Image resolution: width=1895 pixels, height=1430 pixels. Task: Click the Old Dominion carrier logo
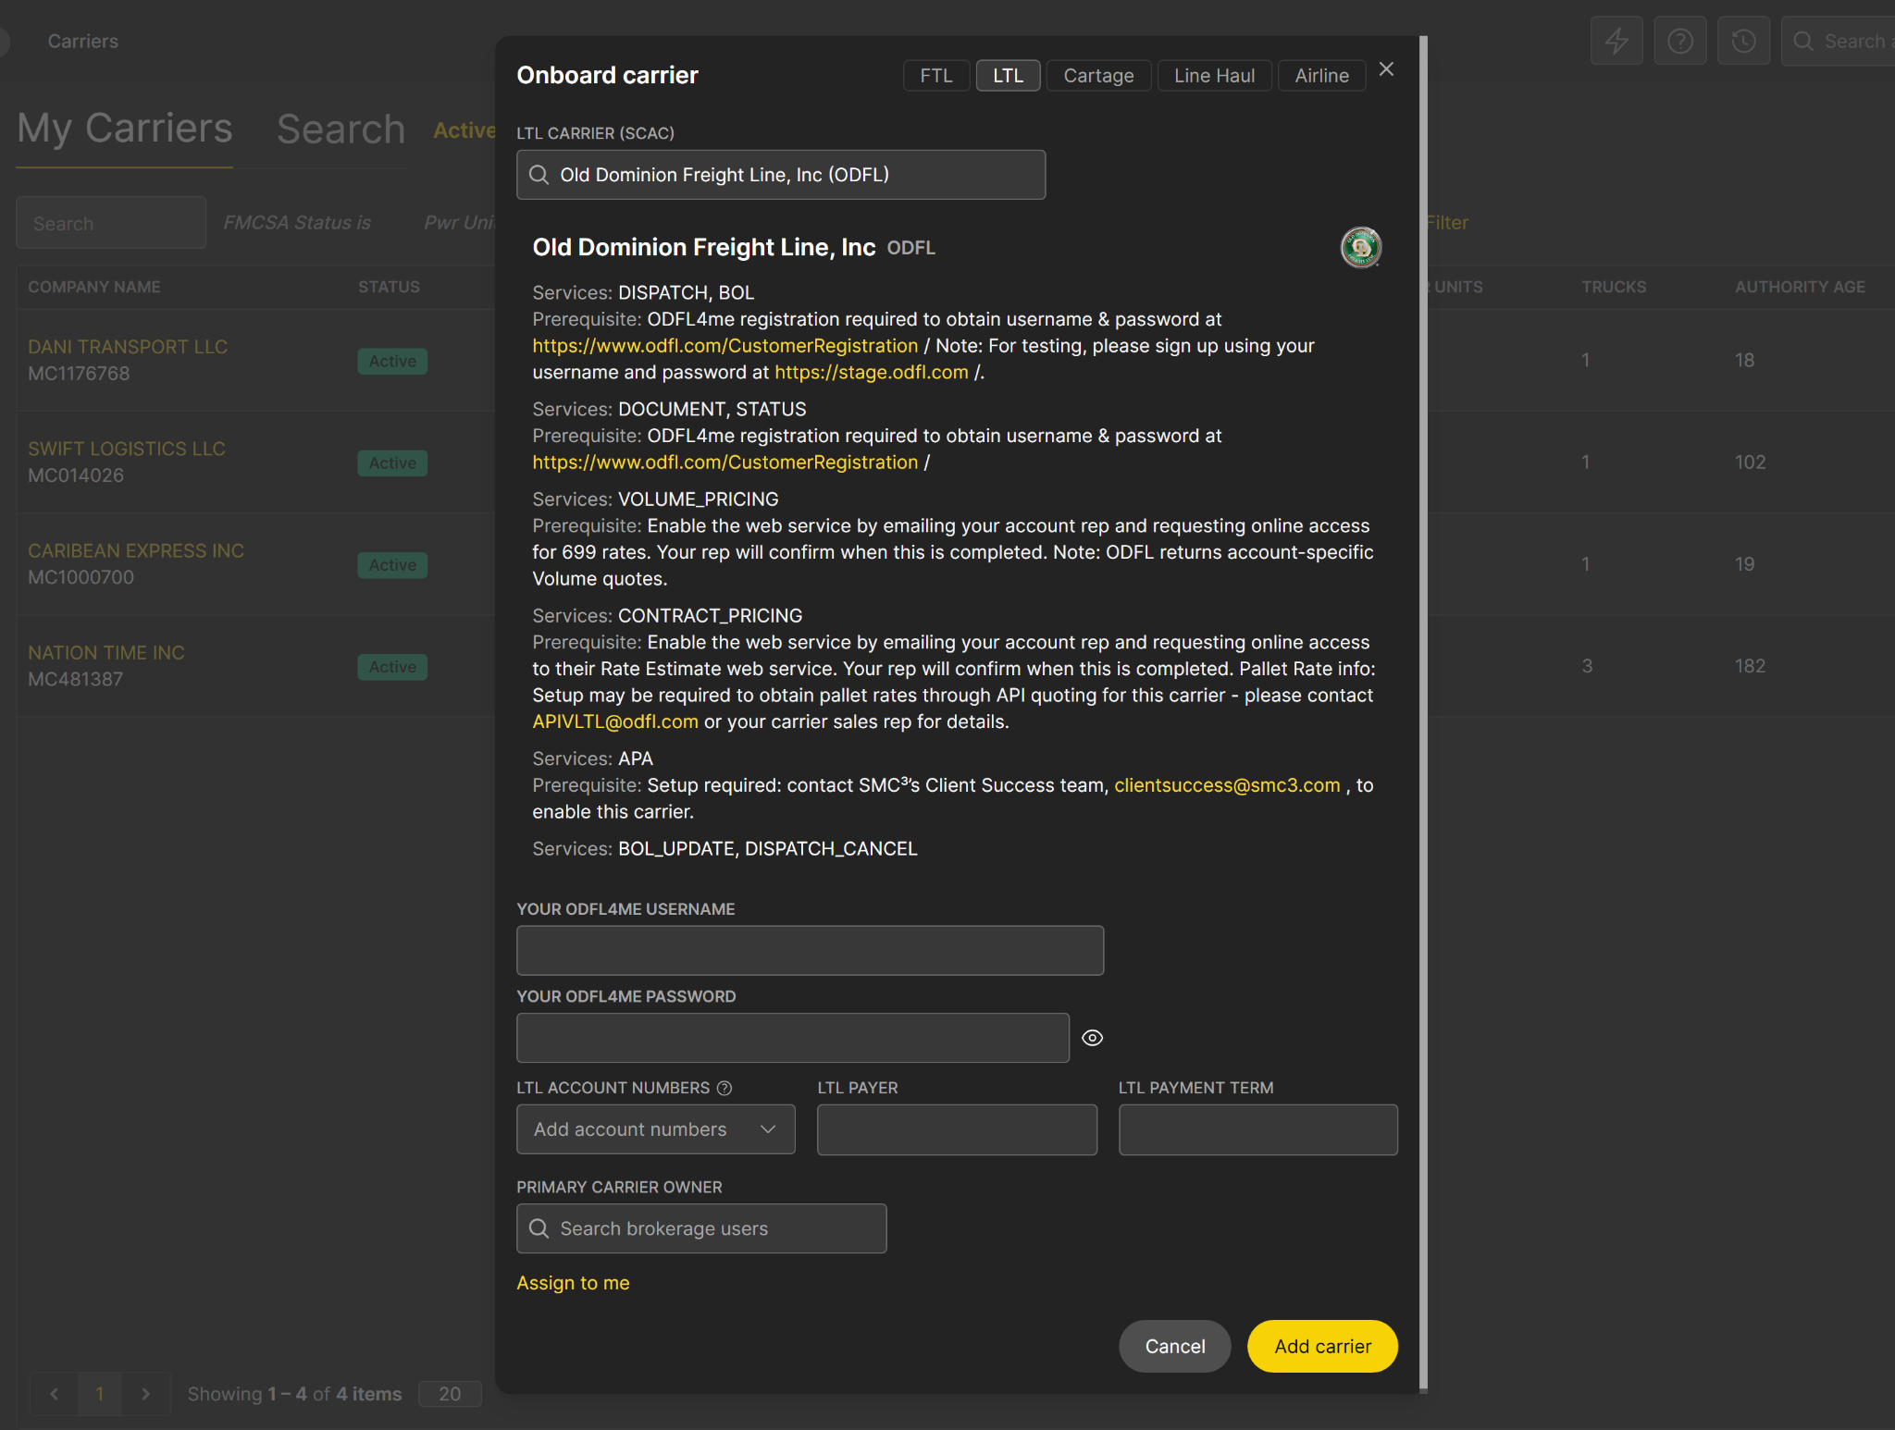click(1360, 247)
